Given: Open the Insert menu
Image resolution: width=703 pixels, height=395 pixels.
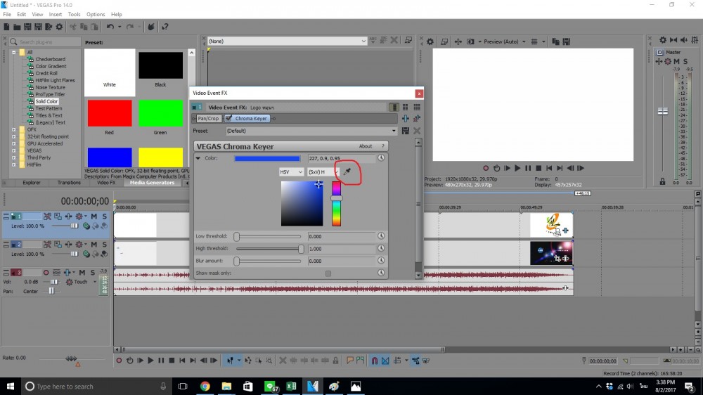Looking at the screenshot, I should 55,14.
